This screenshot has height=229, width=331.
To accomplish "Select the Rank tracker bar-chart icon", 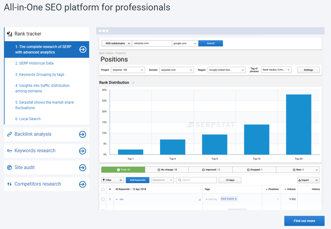I will coord(9,34).
